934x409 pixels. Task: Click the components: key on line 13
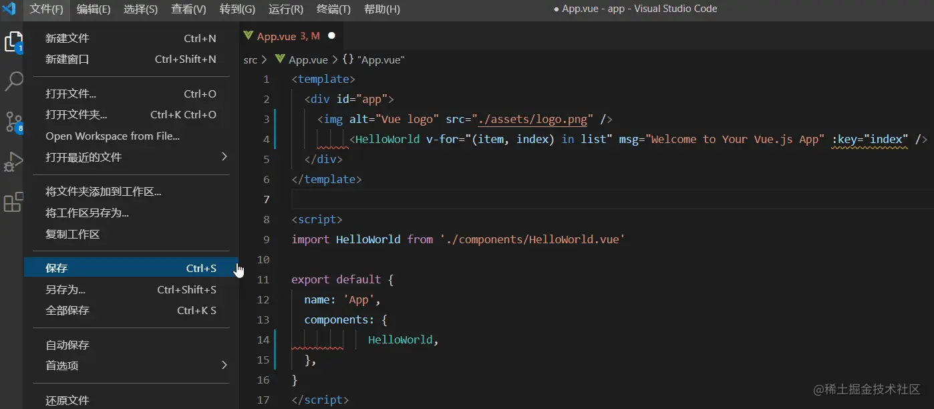339,319
